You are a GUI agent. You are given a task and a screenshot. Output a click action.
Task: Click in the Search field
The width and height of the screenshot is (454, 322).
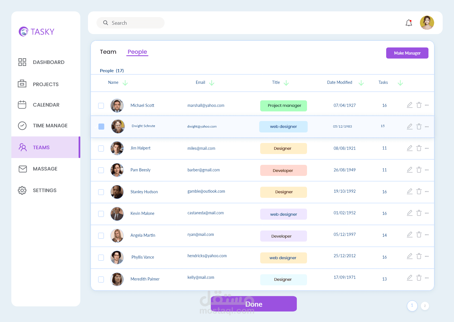131,23
